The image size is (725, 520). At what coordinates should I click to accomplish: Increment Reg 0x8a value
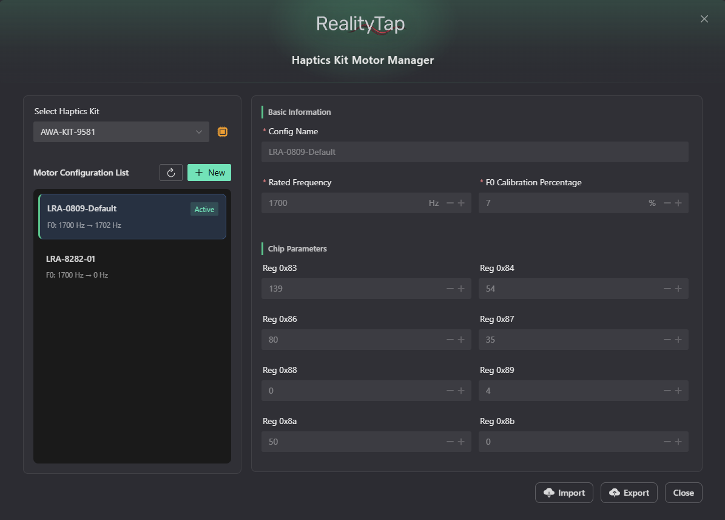coord(461,441)
